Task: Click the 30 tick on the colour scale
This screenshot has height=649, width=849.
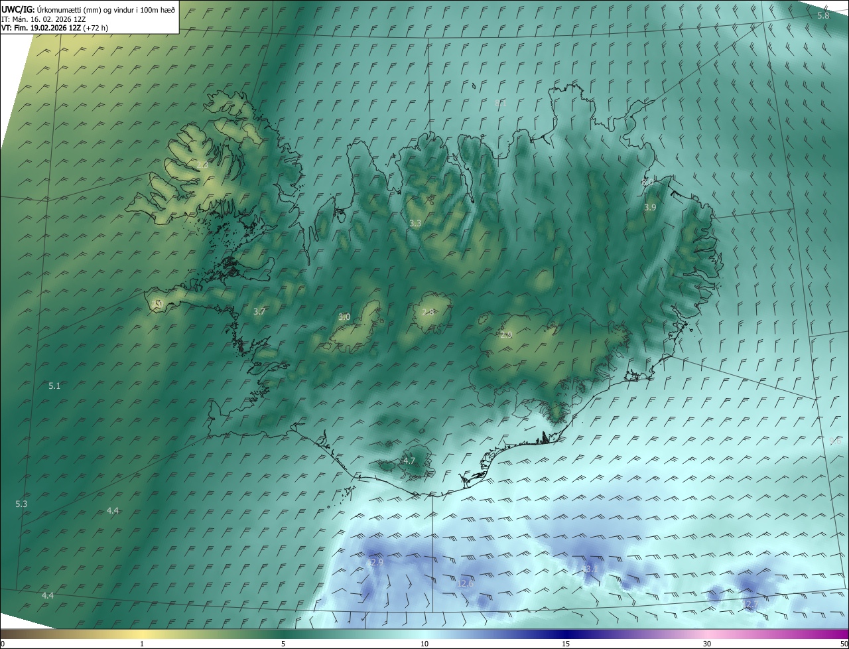Action: click(x=707, y=644)
